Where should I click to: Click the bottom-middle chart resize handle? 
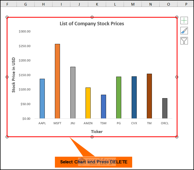click(x=92, y=137)
